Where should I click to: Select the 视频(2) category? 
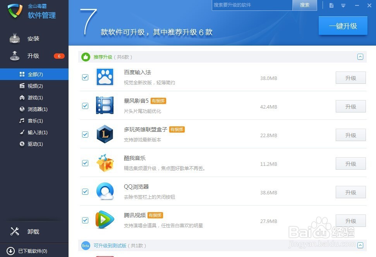(34, 86)
